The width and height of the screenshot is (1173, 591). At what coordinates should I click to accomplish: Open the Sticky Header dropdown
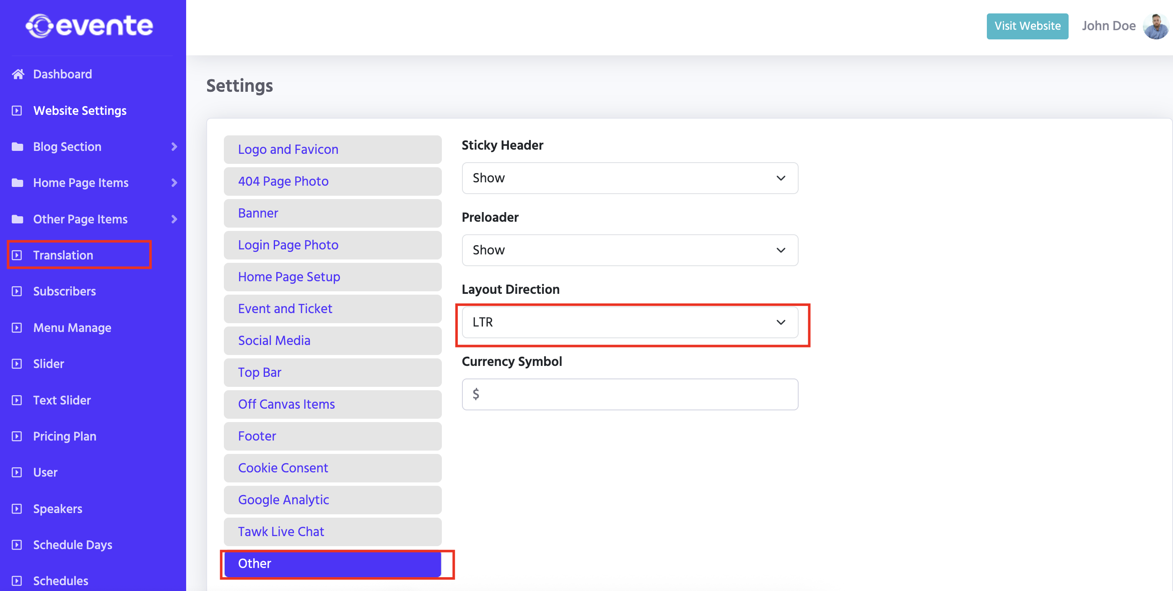coord(629,178)
